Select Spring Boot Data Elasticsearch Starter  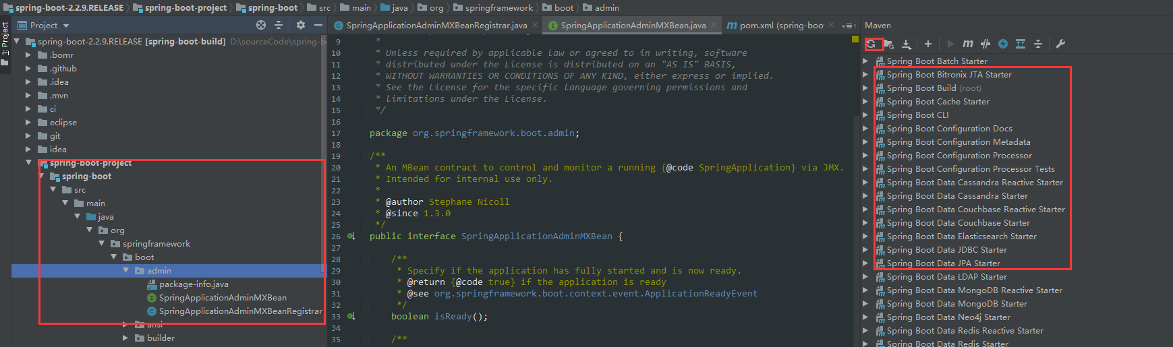point(961,236)
